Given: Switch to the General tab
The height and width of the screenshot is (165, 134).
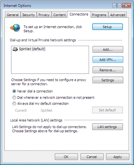Looking at the screenshot, I should click(x=13, y=15).
